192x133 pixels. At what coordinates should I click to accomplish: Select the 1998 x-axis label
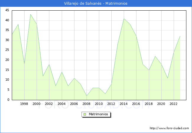coord(24,104)
